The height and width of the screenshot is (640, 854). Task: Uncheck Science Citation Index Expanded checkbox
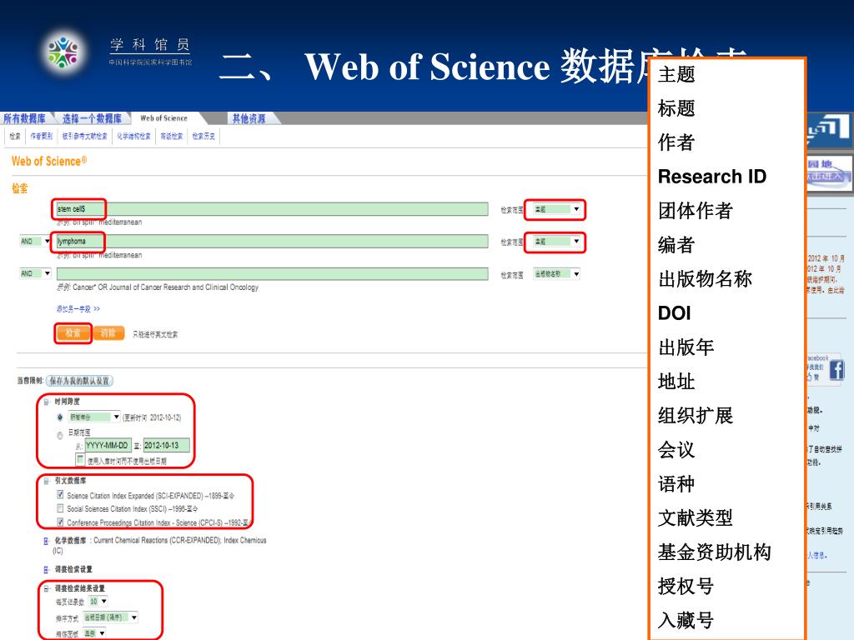[x=60, y=495]
